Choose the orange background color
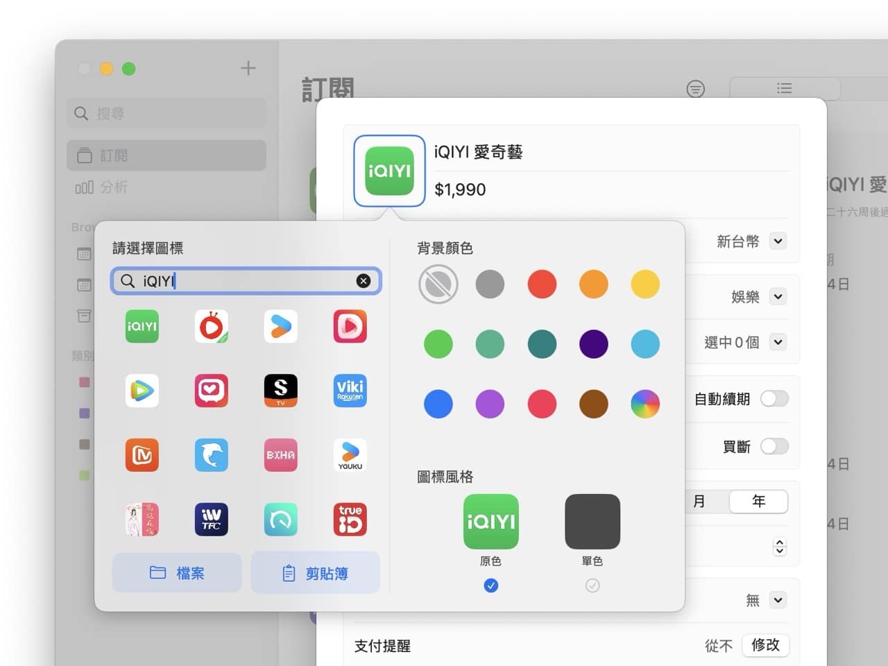Image resolution: width=888 pixels, height=666 pixels. point(594,284)
